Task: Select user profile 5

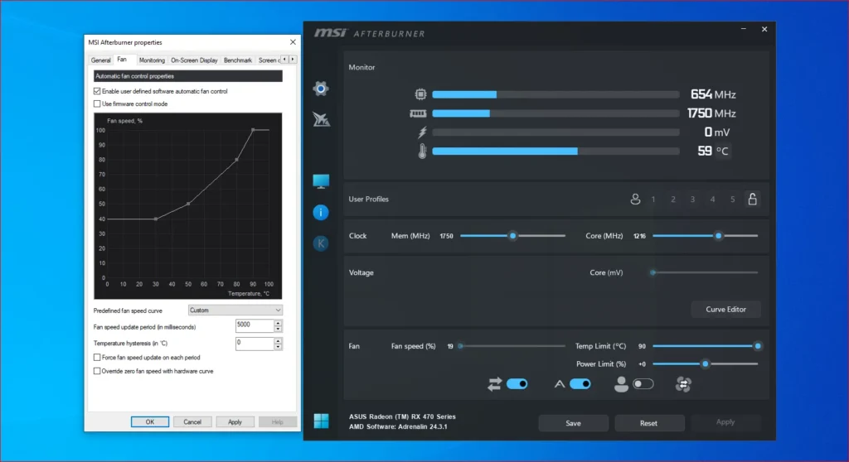Action: tap(733, 199)
